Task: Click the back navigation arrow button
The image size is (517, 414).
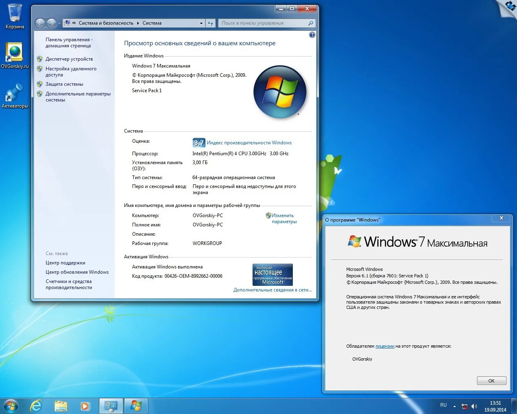Action: 40,23
